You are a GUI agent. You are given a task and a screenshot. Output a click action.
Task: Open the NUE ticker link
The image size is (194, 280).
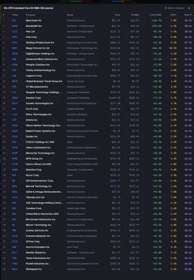14,175
